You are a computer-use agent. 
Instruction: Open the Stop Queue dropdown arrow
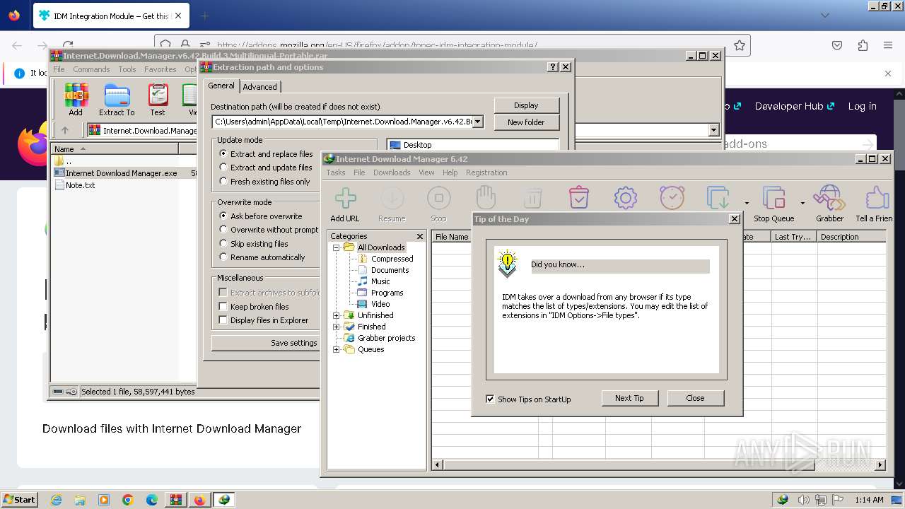pos(802,203)
